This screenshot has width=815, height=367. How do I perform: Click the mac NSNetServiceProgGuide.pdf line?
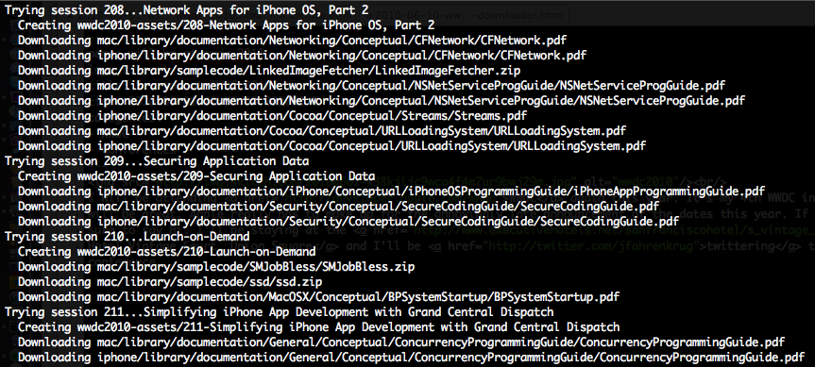pos(371,85)
